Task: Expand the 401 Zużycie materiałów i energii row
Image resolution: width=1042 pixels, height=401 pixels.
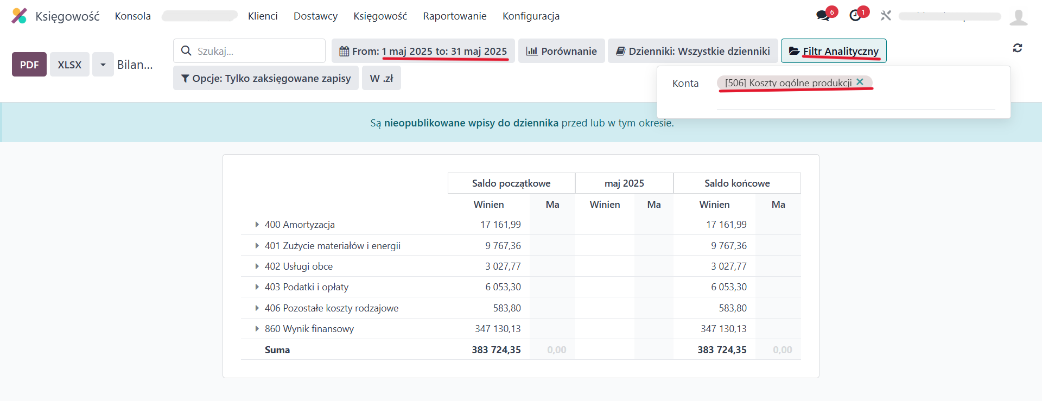Action: click(257, 245)
